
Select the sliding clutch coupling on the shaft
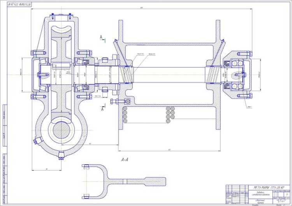[x=108, y=75]
